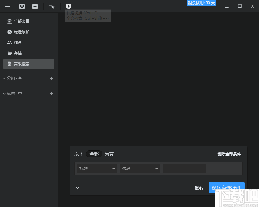Click the add new entry plus icon
The height and width of the screenshot is (207, 259).
point(35,6)
